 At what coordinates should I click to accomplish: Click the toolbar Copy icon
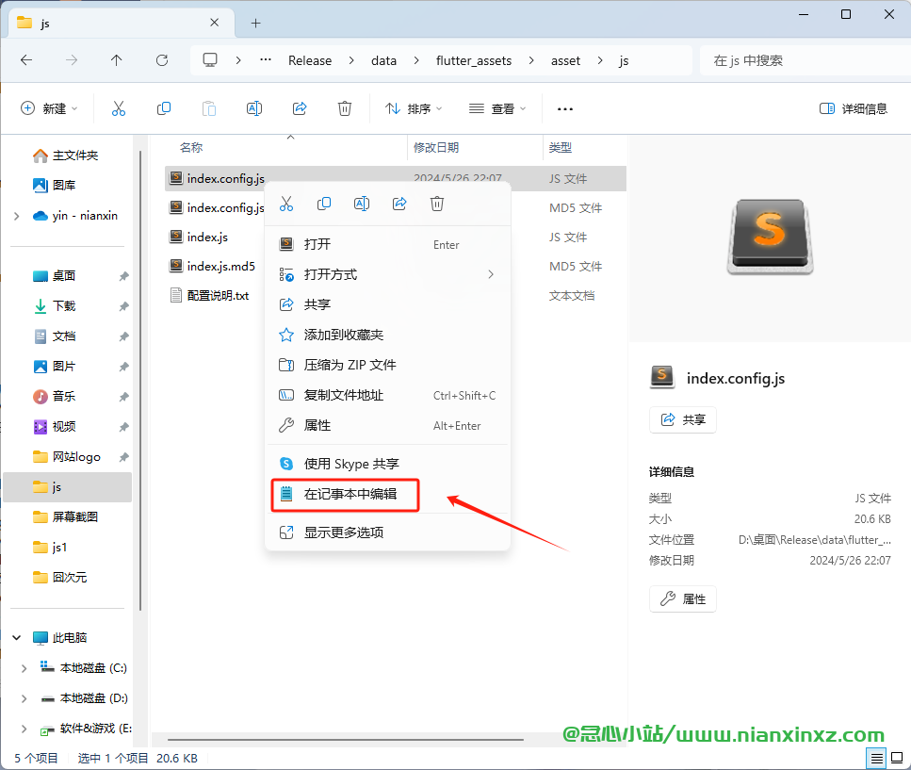pyautogui.click(x=164, y=108)
